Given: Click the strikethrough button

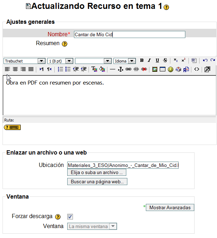Looking at the screenshot, I should point(165,61).
